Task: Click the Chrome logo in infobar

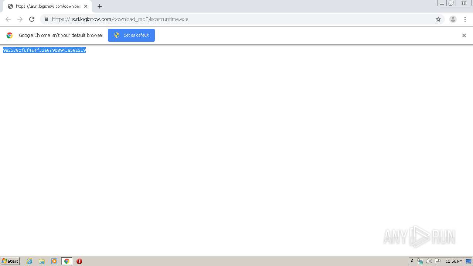Action: pos(10,35)
